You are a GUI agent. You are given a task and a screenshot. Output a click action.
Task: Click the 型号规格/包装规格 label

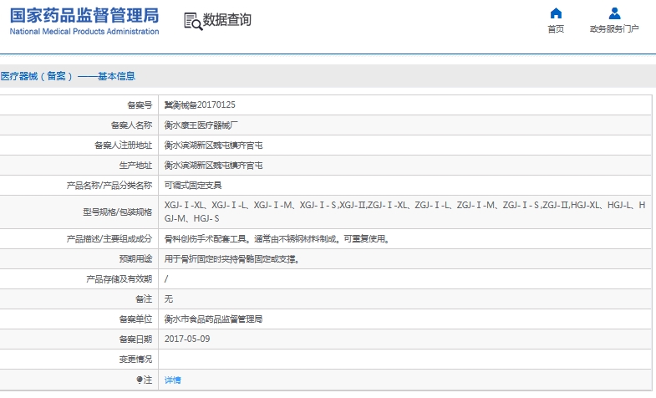tap(117, 212)
